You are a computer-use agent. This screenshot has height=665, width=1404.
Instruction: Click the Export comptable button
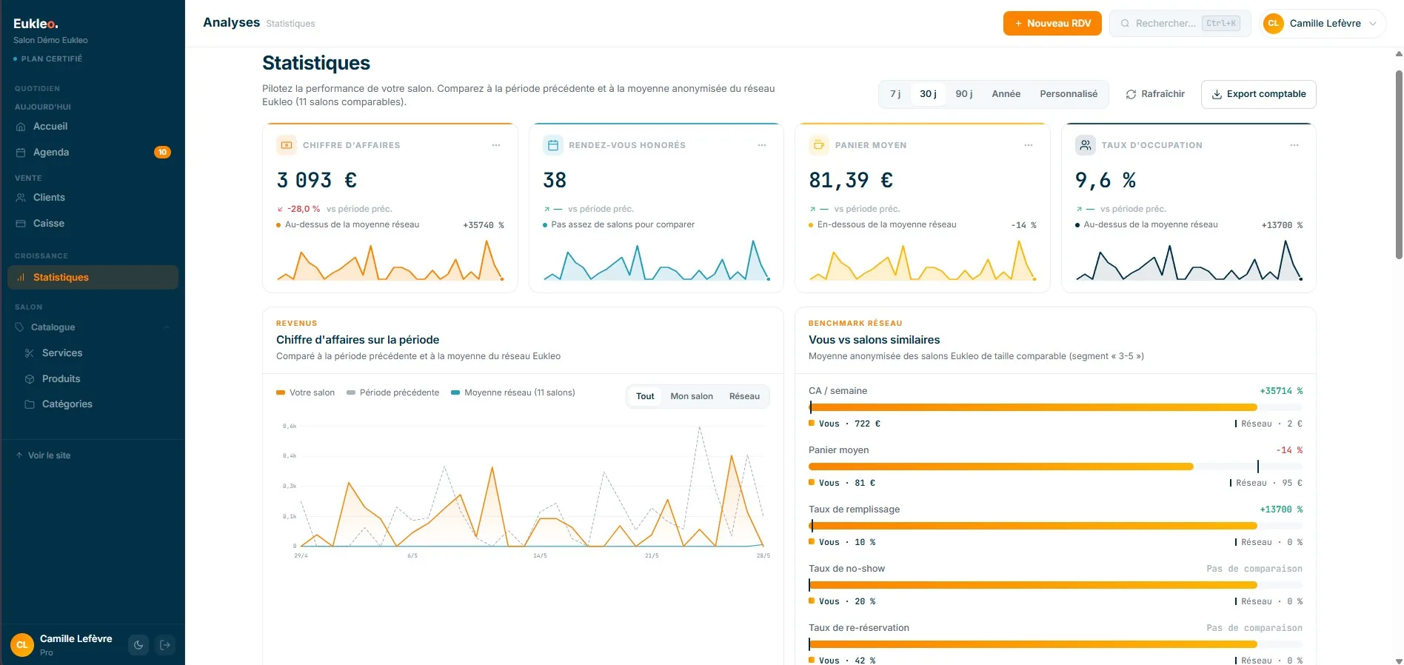[x=1259, y=94]
